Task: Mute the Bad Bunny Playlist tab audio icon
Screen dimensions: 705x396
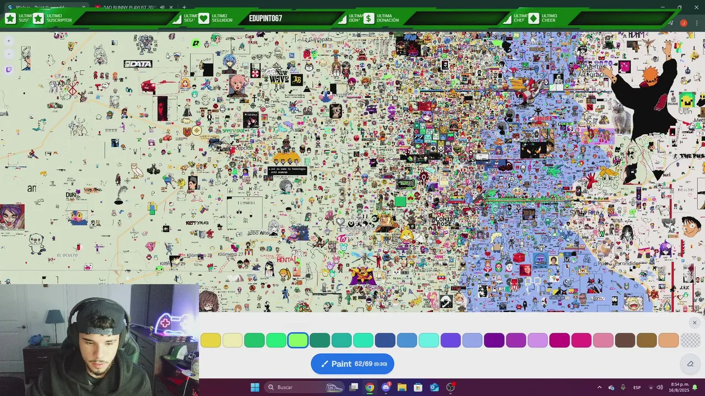Action: tap(162, 7)
